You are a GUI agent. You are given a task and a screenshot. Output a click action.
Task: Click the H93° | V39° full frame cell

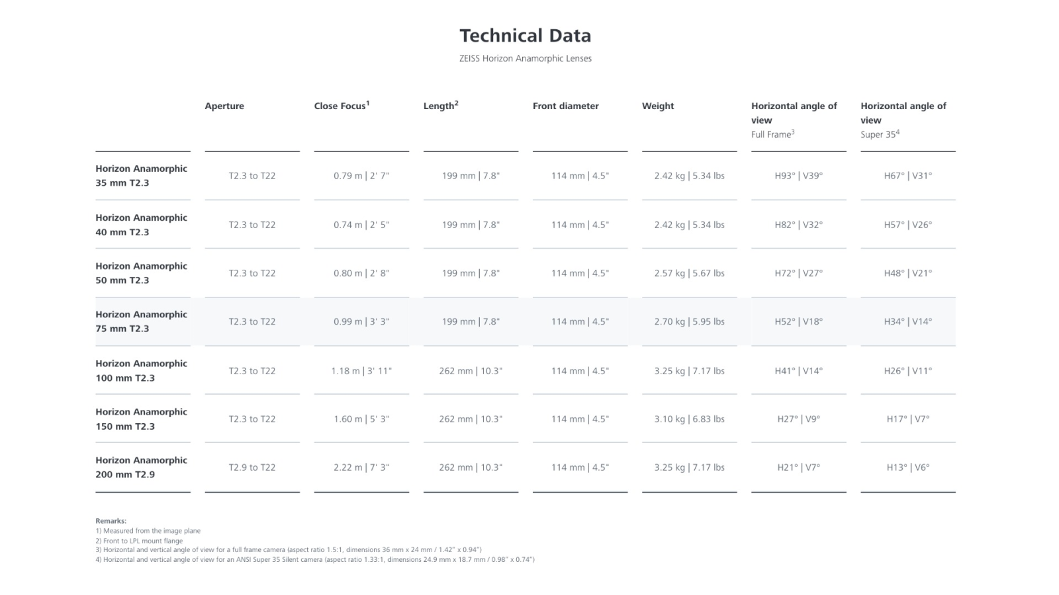coord(799,176)
